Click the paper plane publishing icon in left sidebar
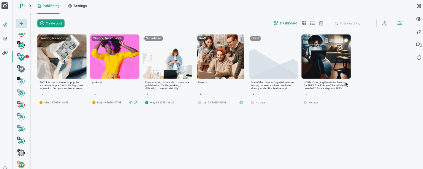This screenshot has width=423, height=169. (5, 25)
